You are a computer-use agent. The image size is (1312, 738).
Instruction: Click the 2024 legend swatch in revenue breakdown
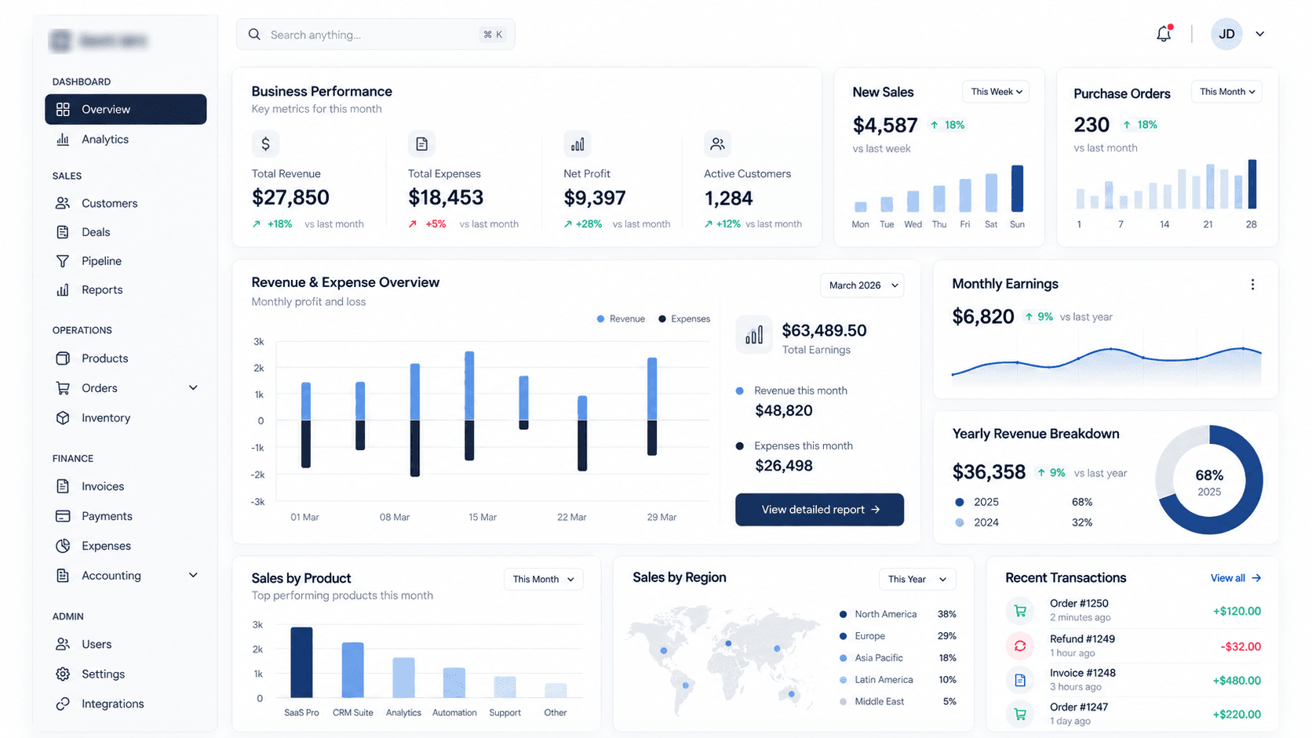click(959, 522)
